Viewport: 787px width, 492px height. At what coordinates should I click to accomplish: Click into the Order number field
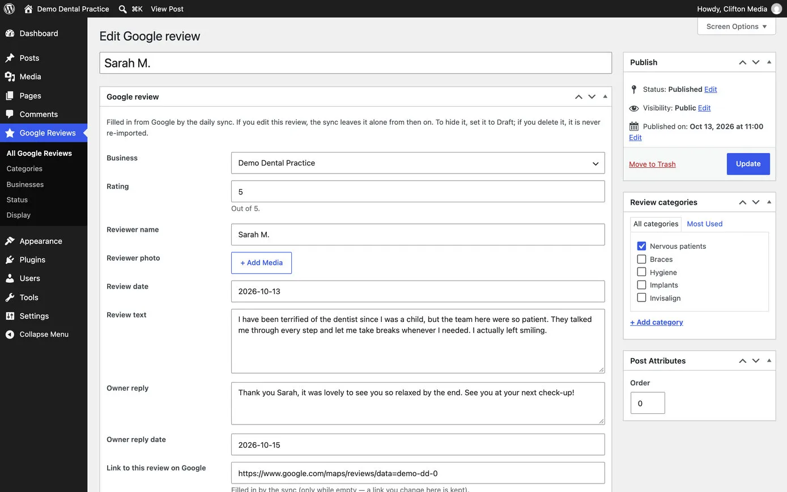click(648, 403)
